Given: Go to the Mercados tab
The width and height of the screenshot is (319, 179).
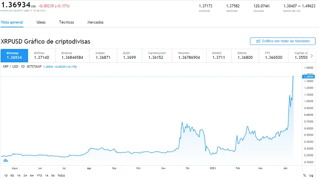Looking at the screenshot, I should [95, 22].
